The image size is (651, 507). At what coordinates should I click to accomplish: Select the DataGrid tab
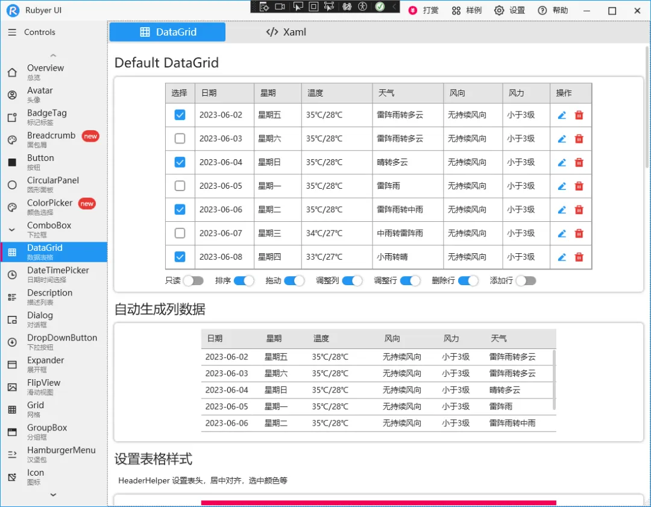167,32
